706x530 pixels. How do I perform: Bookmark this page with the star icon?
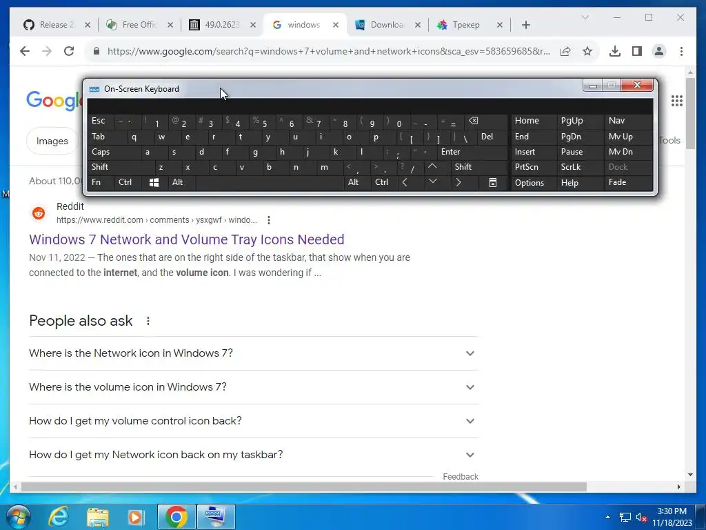point(587,51)
